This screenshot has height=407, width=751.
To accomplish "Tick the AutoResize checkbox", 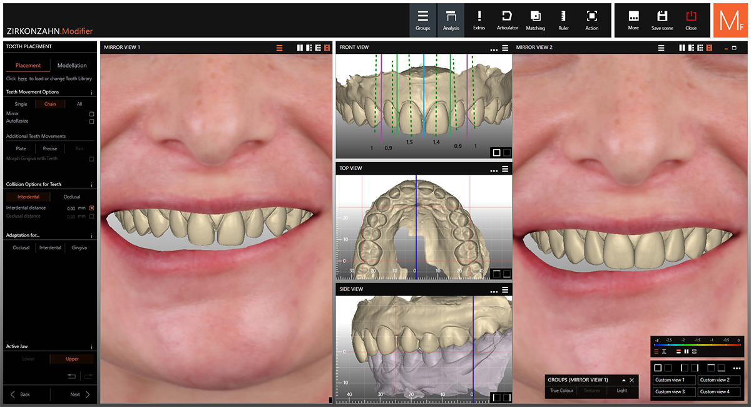I will tap(92, 121).
